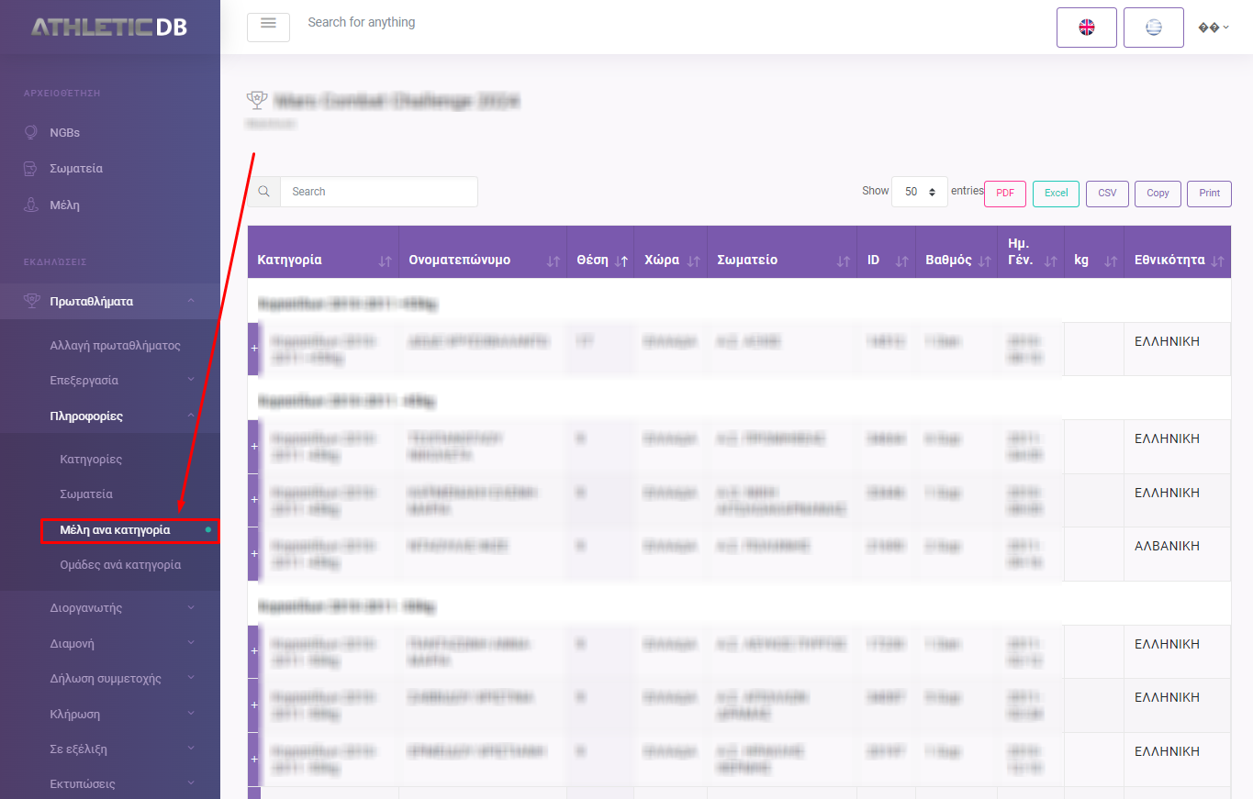Open the user account dropdown at top right
The image size is (1253, 799).
[1214, 28]
